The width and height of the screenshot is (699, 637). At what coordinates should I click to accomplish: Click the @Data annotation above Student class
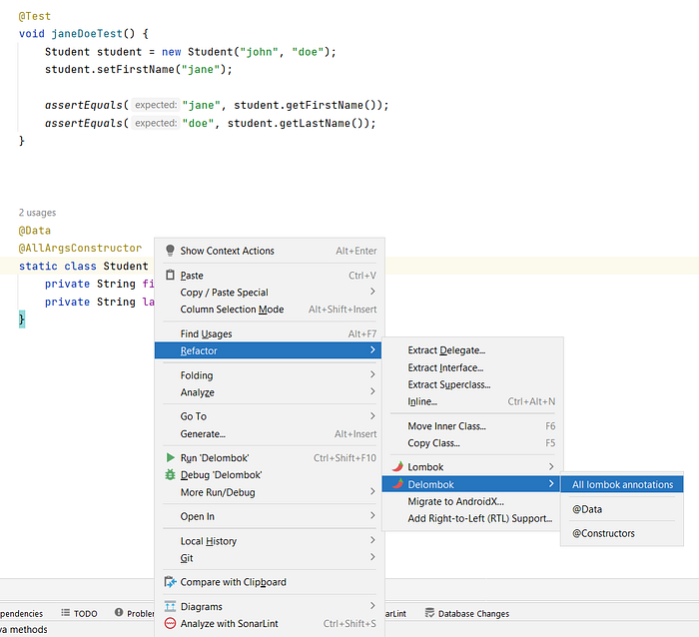(35, 231)
